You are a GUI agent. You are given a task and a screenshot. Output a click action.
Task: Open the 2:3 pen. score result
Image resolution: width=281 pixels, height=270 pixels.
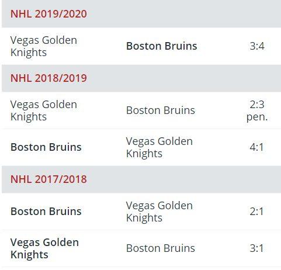click(257, 110)
